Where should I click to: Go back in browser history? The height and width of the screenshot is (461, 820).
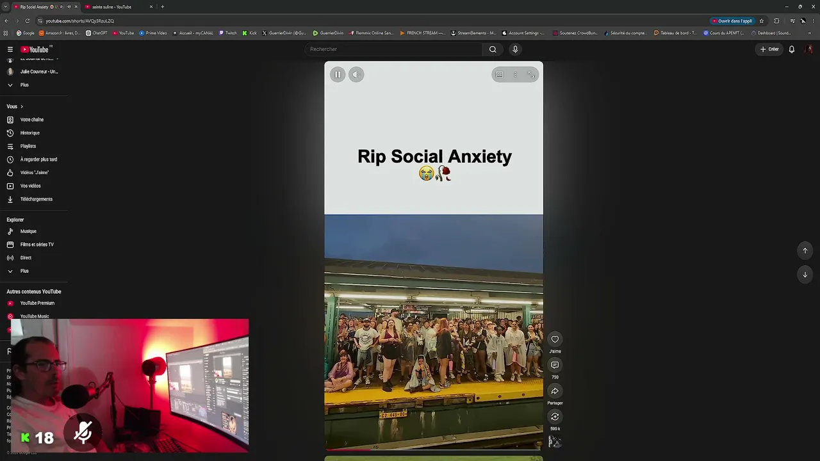[x=6, y=20]
